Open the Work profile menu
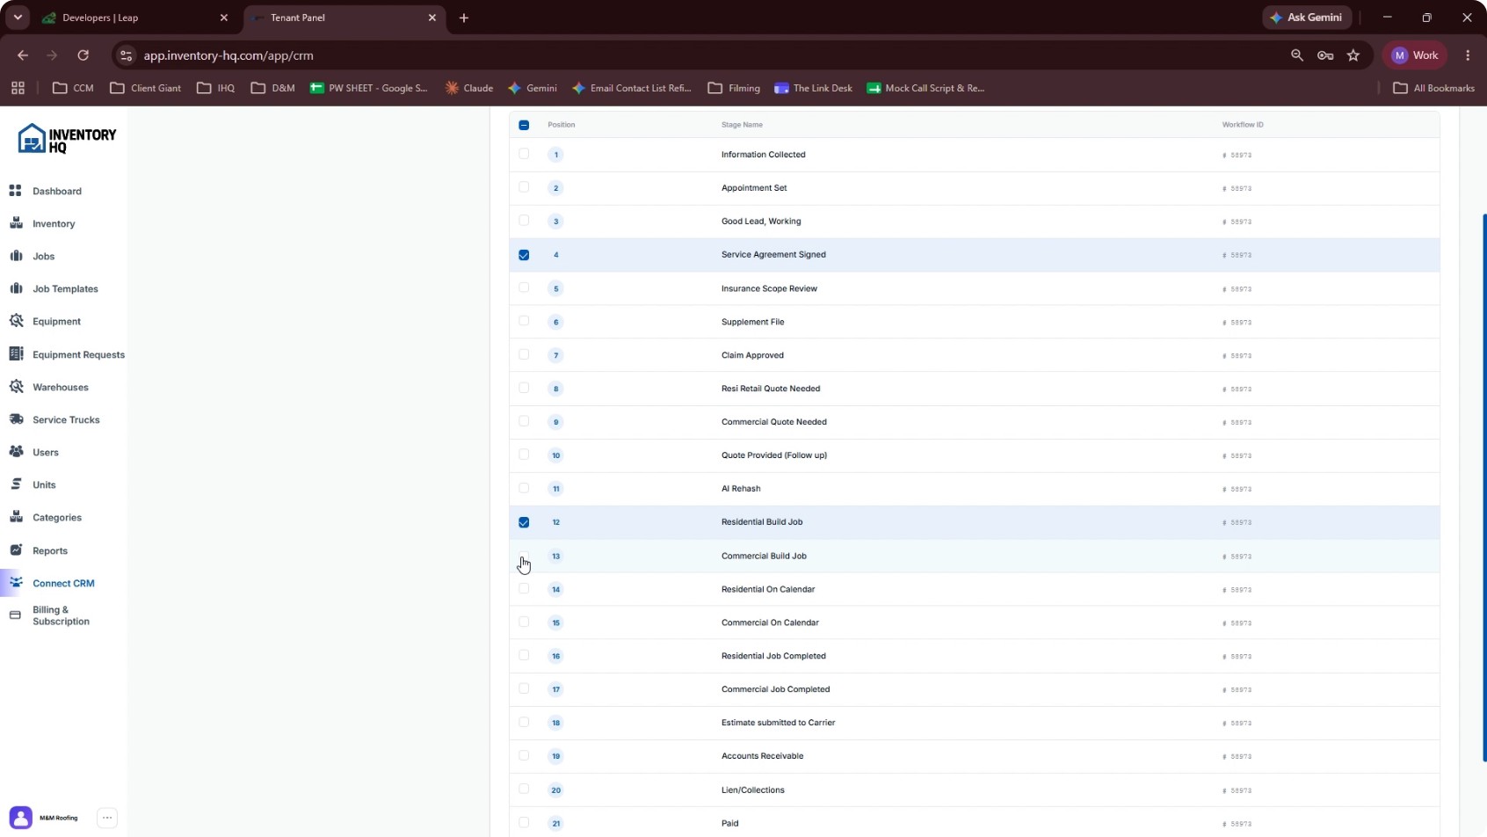Viewport: 1487px width, 837px height. pyautogui.click(x=1416, y=55)
